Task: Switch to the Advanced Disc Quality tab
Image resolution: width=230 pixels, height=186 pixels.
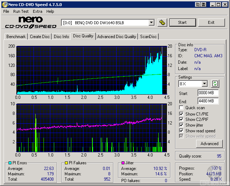Action: 117,36
